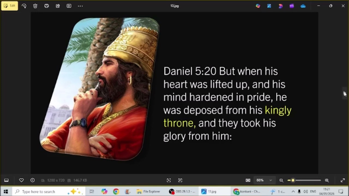Open the See more three-dots menu
The height and width of the screenshot is (196, 349).
tap(80, 6)
